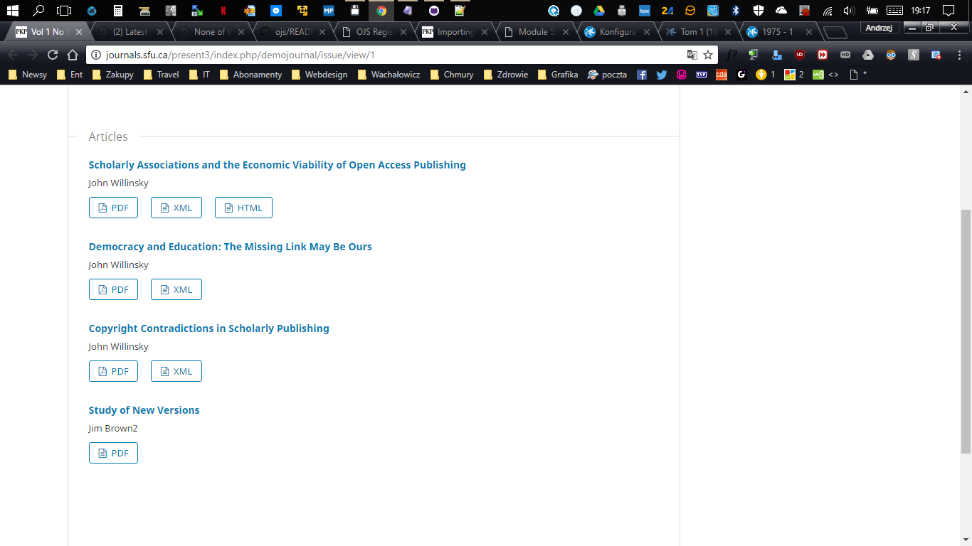This screenshot has width=972, height=546.
Task: Click the Home icon in Chrome toolbar
Action: coord(72,55)
